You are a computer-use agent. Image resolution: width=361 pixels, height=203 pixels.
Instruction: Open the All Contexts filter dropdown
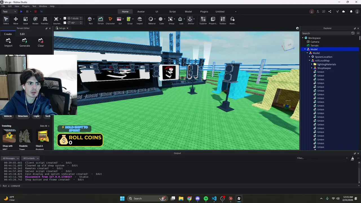click(x=30, y=158)
